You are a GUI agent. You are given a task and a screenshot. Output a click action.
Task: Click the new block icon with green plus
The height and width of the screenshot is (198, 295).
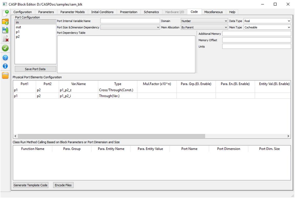click(5, 13)
